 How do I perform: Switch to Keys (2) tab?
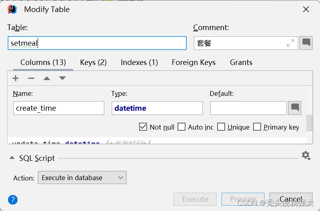(93, 63)
